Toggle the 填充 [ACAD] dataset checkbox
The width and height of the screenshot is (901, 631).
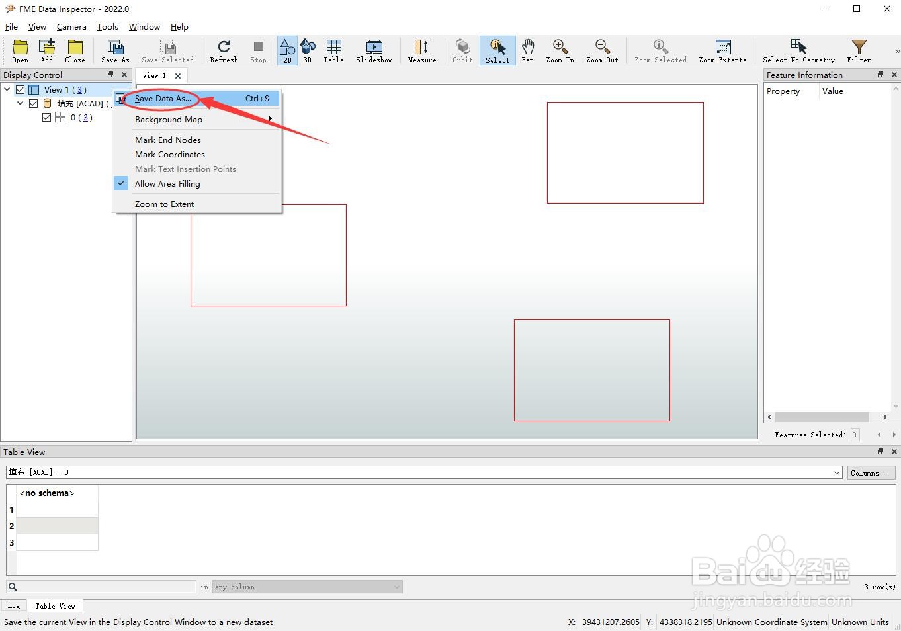tap(34, 103)
